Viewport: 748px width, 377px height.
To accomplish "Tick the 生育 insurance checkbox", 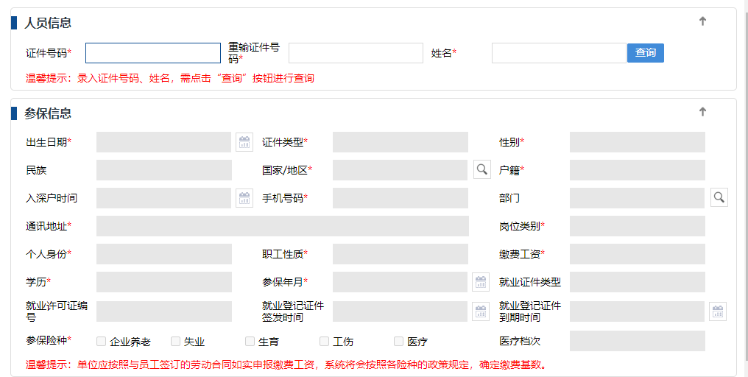I will click(250, 341).
